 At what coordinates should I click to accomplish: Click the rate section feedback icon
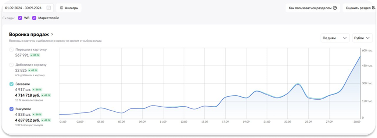[373, 8]
